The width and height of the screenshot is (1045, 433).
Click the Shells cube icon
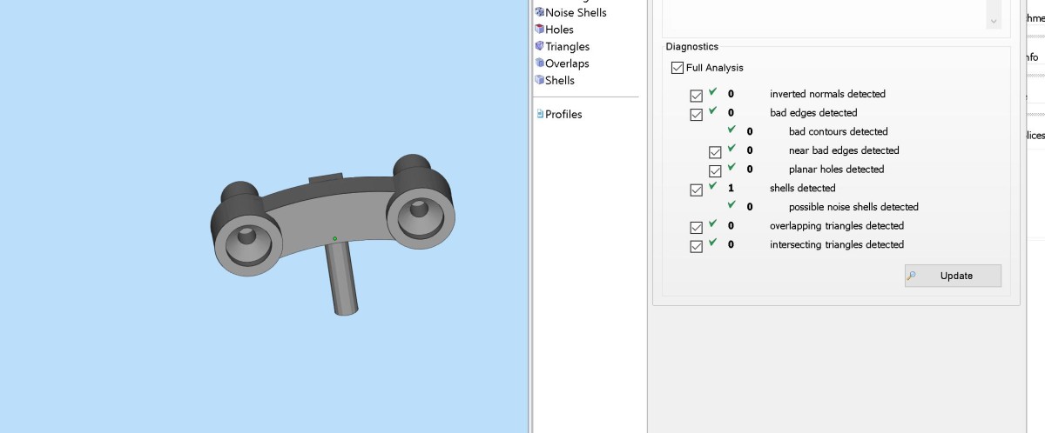coord(539,80)
